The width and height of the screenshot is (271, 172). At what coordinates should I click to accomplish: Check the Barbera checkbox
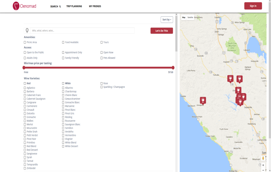coord(25,91)
